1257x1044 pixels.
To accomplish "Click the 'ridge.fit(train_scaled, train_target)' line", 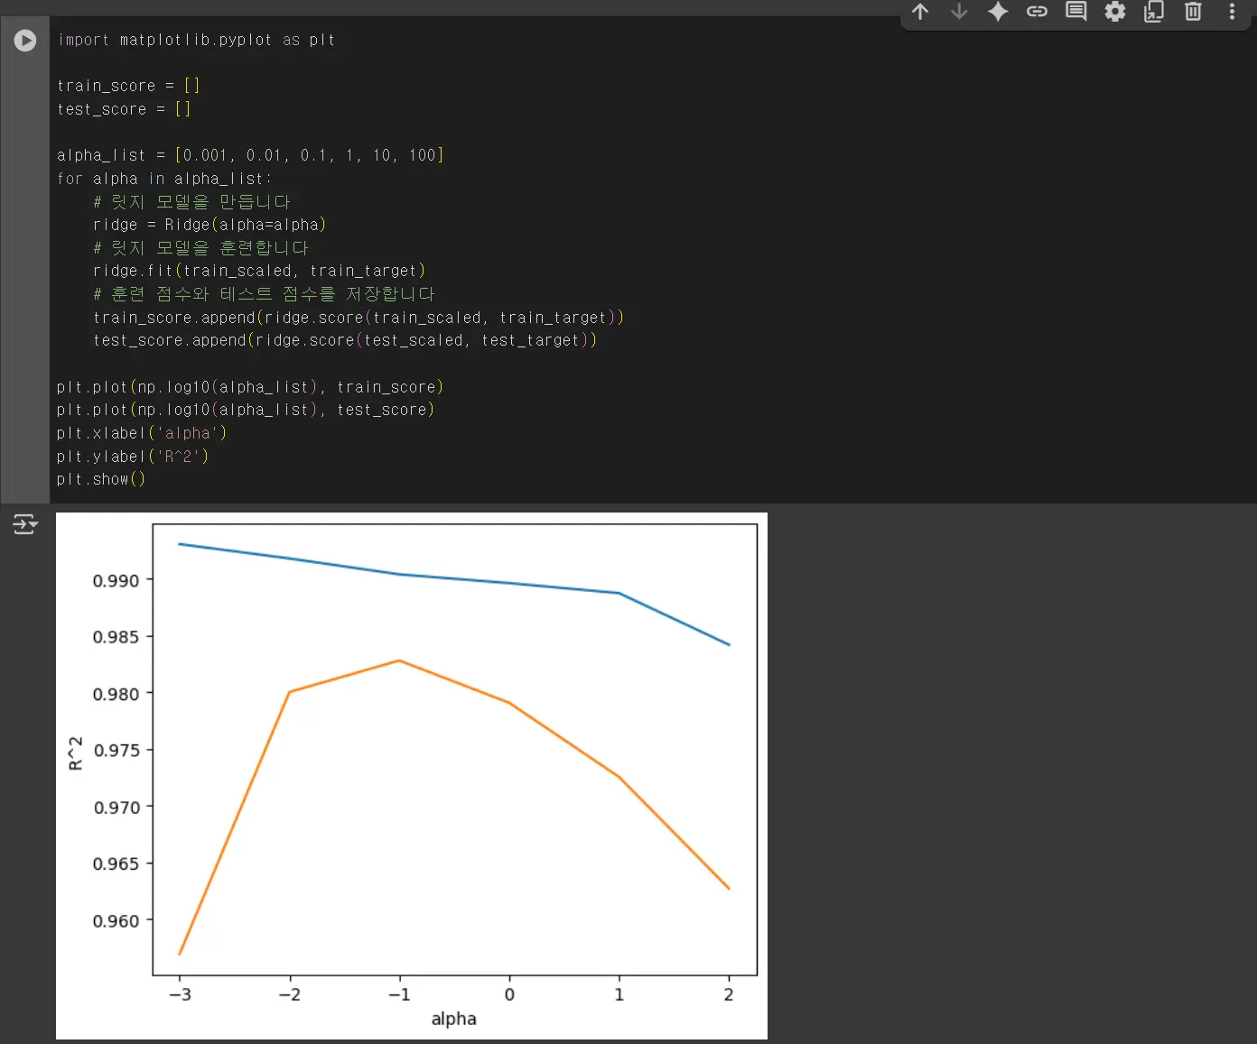I will click(259, 271).
